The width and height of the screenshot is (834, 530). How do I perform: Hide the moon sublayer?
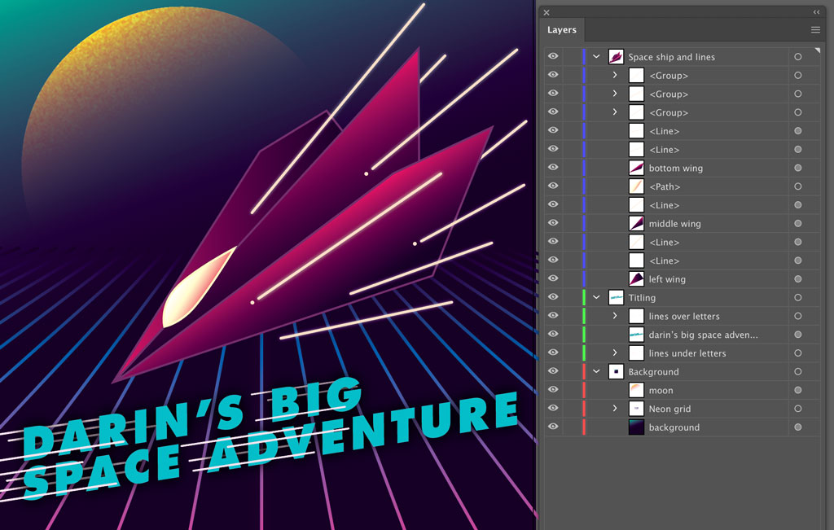pyautogui.click(x=553, y=390)
